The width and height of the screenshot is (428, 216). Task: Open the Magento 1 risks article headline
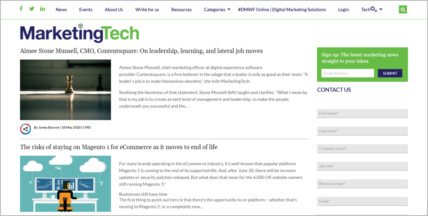coord(119,147)
